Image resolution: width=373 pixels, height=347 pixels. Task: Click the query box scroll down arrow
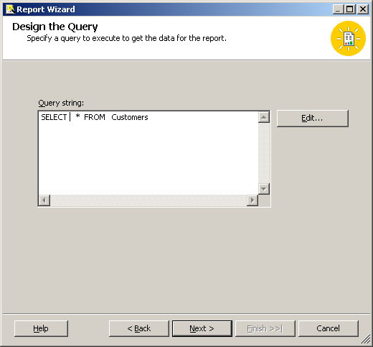click(x=264, y=189)
